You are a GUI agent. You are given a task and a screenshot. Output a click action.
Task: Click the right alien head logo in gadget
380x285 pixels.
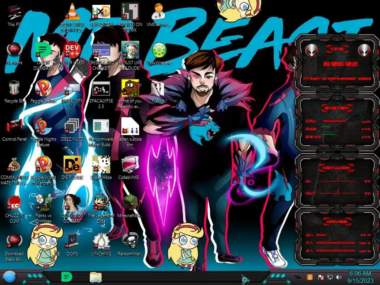364,50
